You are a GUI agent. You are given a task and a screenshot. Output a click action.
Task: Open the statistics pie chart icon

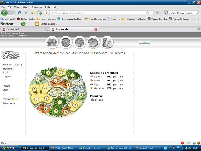pos(94,42)
